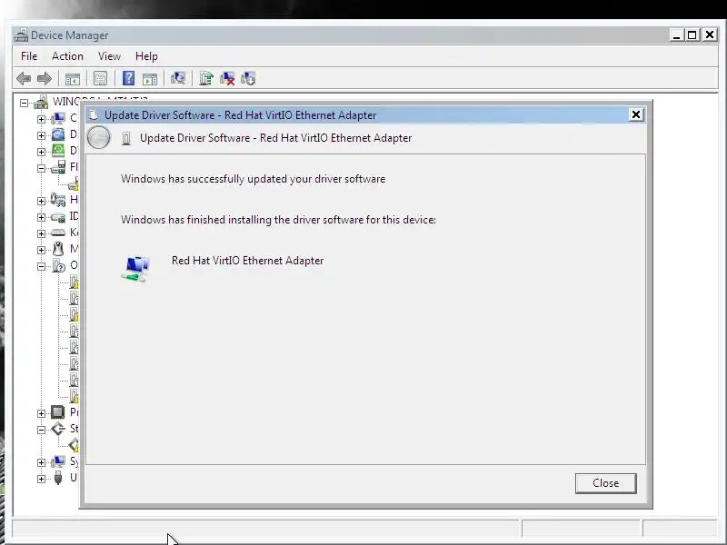
Task: Expand the Display adapters category node
Action: coord(41,152)
